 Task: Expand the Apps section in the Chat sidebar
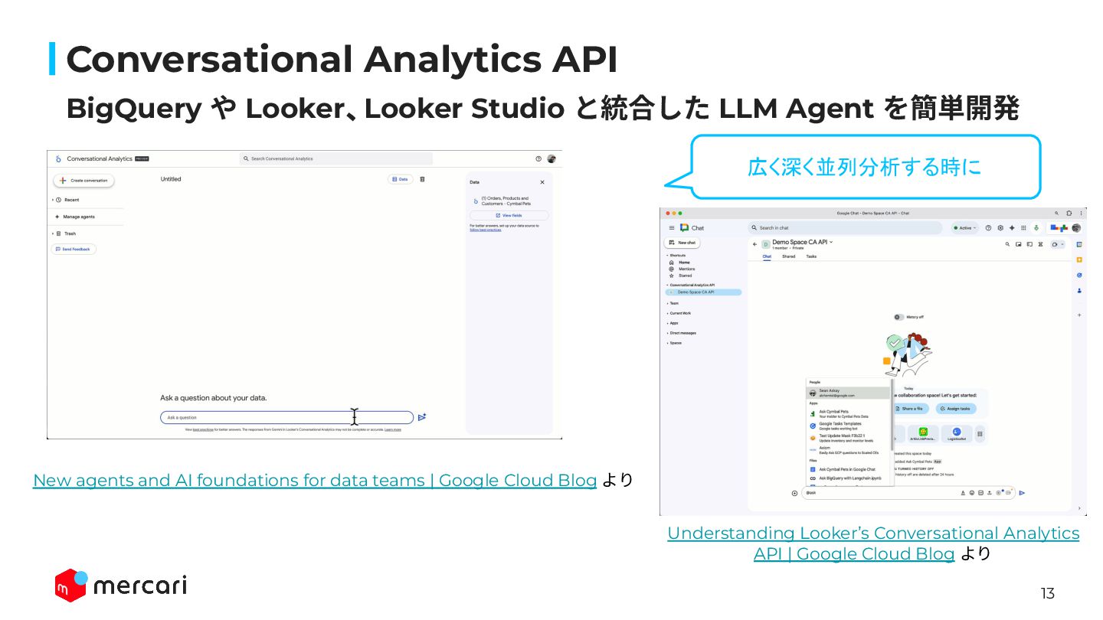click(667, 323)
